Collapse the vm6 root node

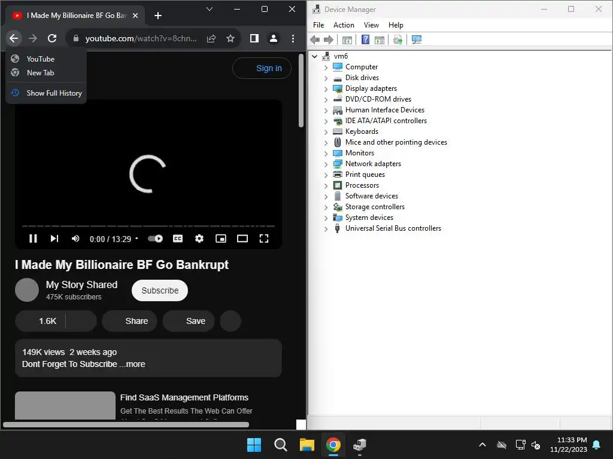(315, 56)
